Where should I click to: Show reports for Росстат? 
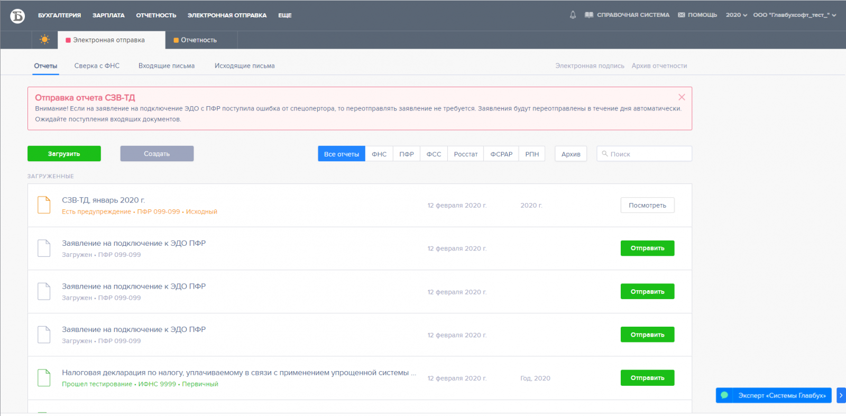click(x=465, y=154)
